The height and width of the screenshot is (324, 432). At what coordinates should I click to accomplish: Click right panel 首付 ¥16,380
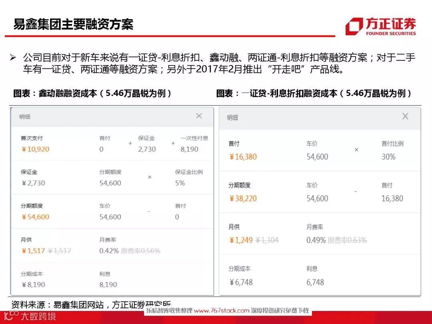tap(243, 157)
